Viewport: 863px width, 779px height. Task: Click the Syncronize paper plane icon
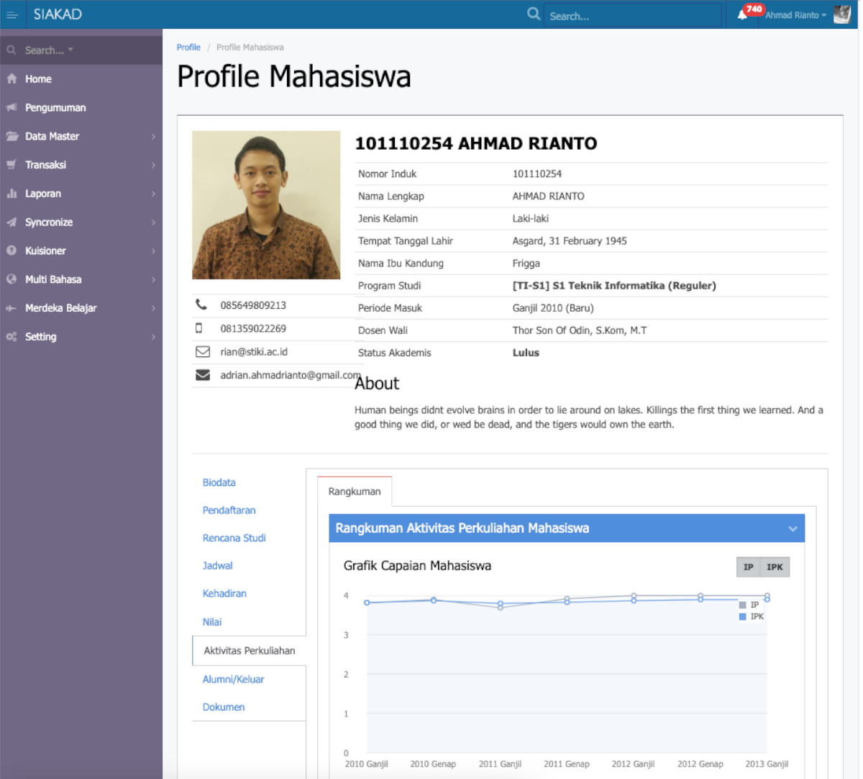(12, 222)
